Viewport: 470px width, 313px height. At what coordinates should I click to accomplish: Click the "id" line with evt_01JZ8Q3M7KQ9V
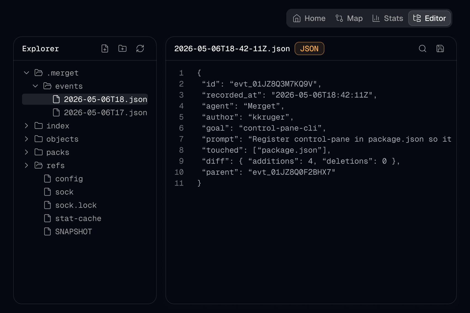(x=261, y=84)
